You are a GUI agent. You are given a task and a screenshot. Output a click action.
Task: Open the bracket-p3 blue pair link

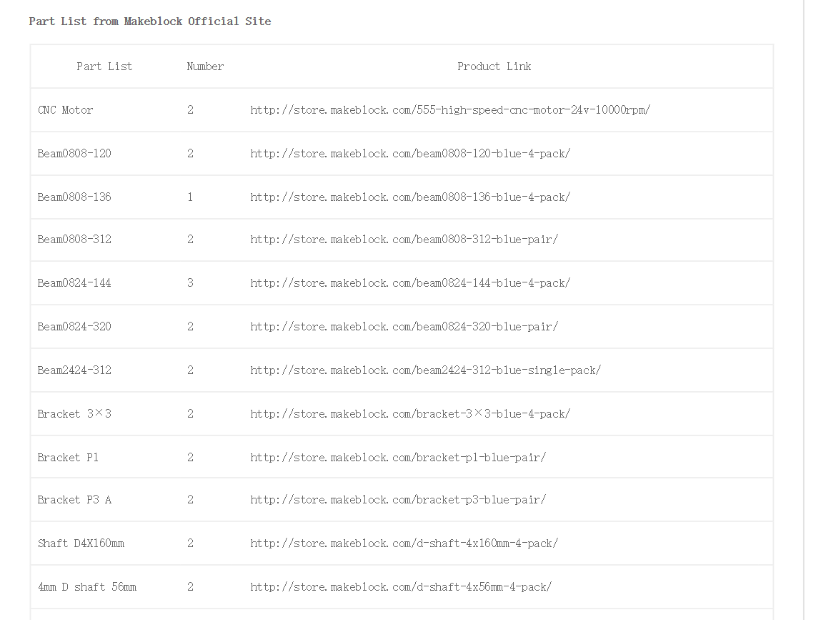pos(397,500)
